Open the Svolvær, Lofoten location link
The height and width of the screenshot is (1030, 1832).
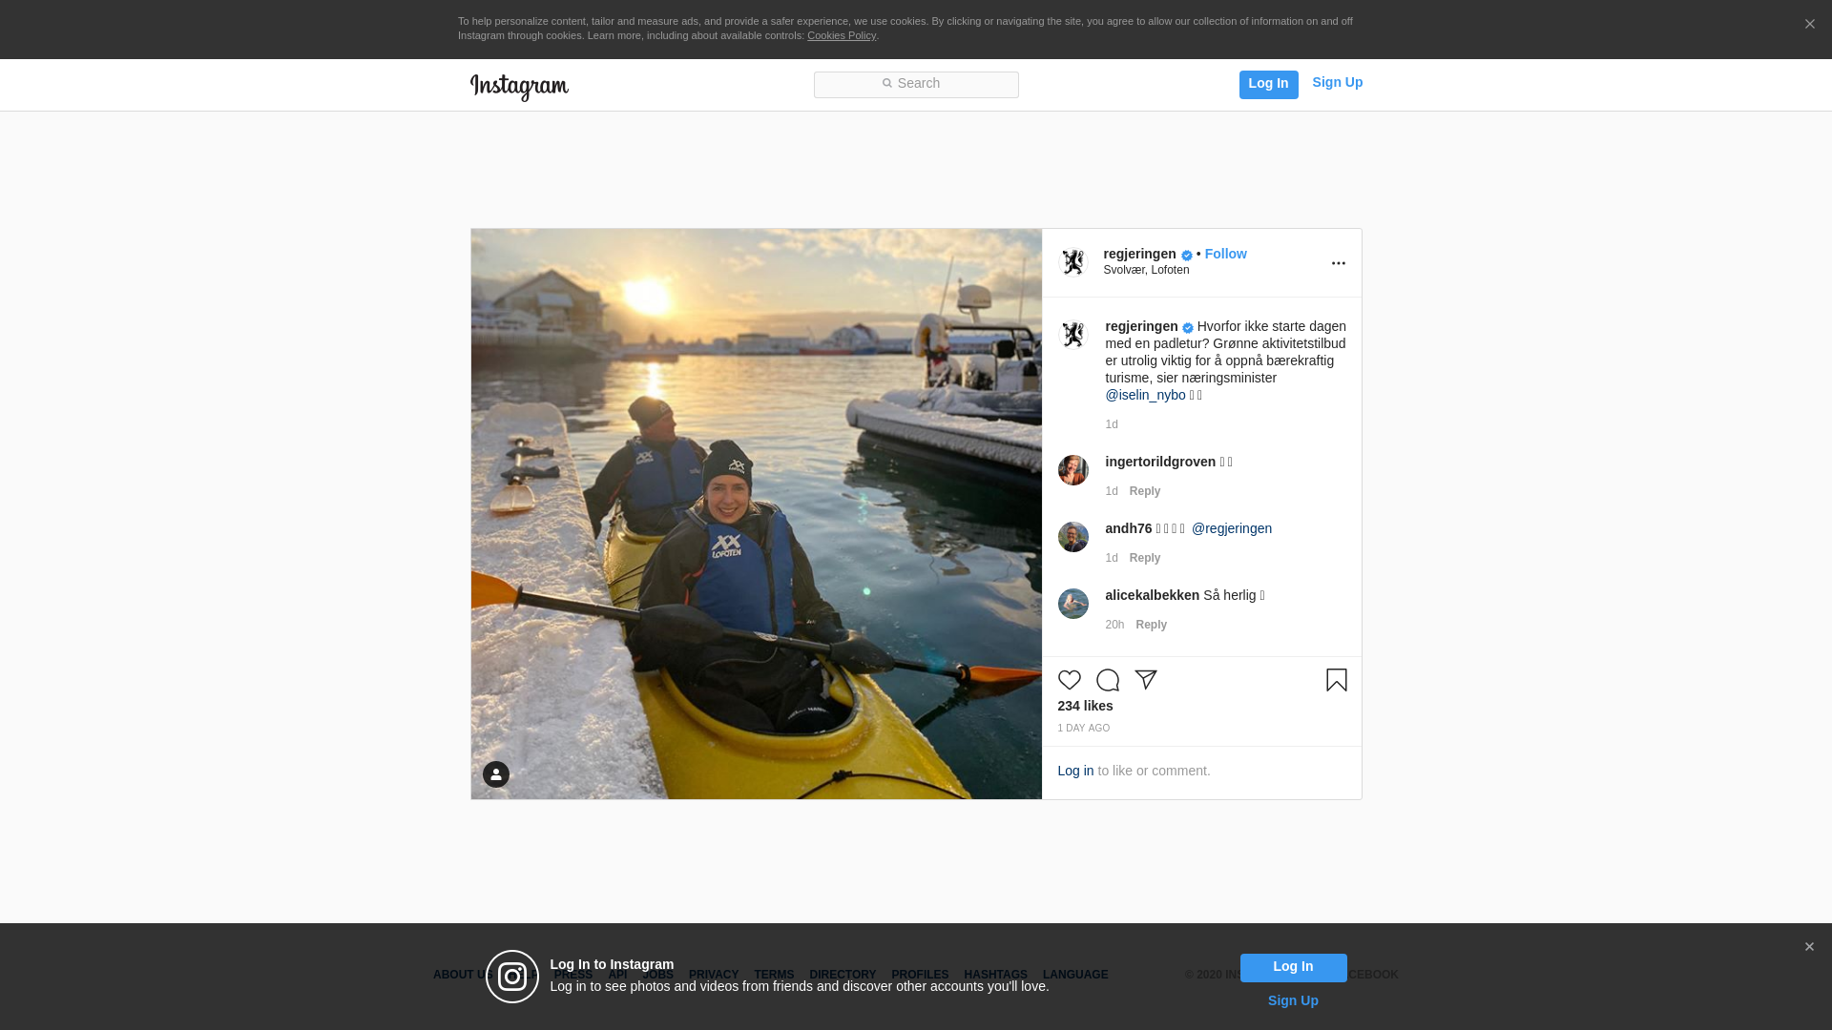coord(1146,270)
